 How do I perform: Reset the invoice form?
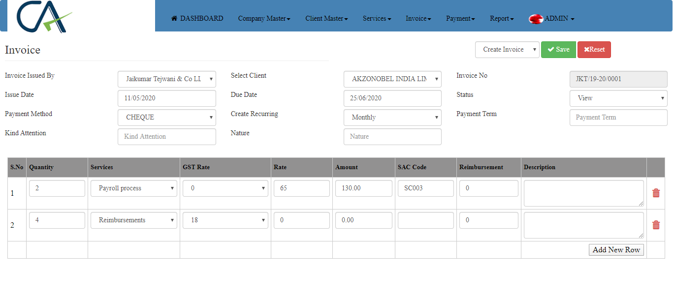pos(594,50)
